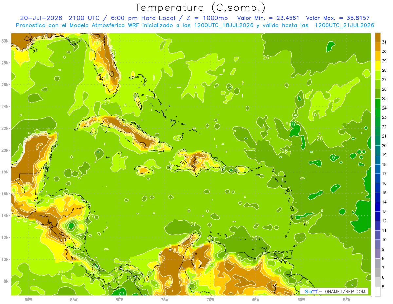Viewport: 393px width, 304px height.
Task: Click the "26N" latitude axis label
Action: click(5, 85)
